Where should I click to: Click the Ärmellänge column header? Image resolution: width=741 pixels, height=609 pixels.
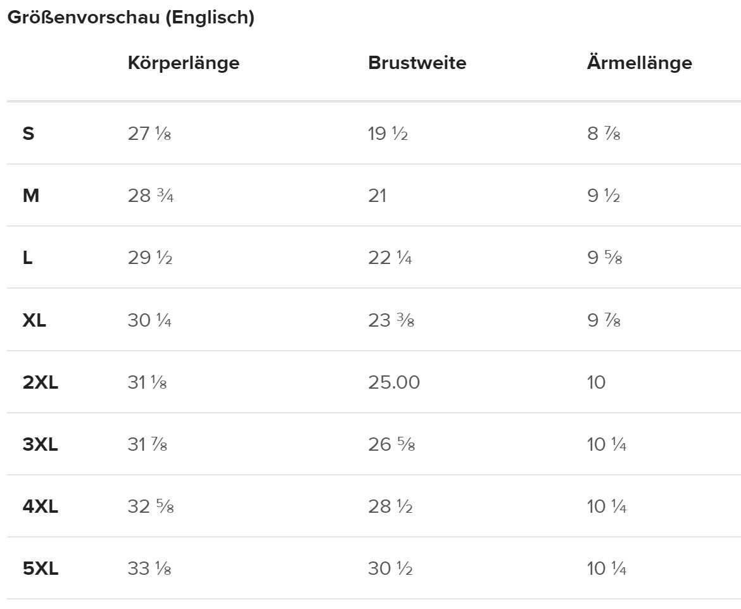639,63
